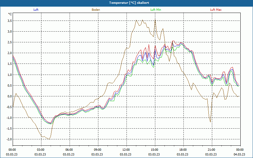Screen dimensions: 253x158
Task: Click the brown 'Boden' legend label
Action: click(x=96, y=10)
